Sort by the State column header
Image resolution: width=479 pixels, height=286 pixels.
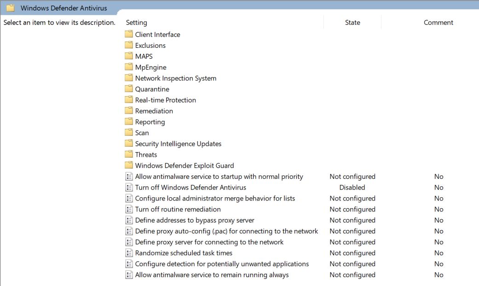pyautogui.click(x=352, y=23)
